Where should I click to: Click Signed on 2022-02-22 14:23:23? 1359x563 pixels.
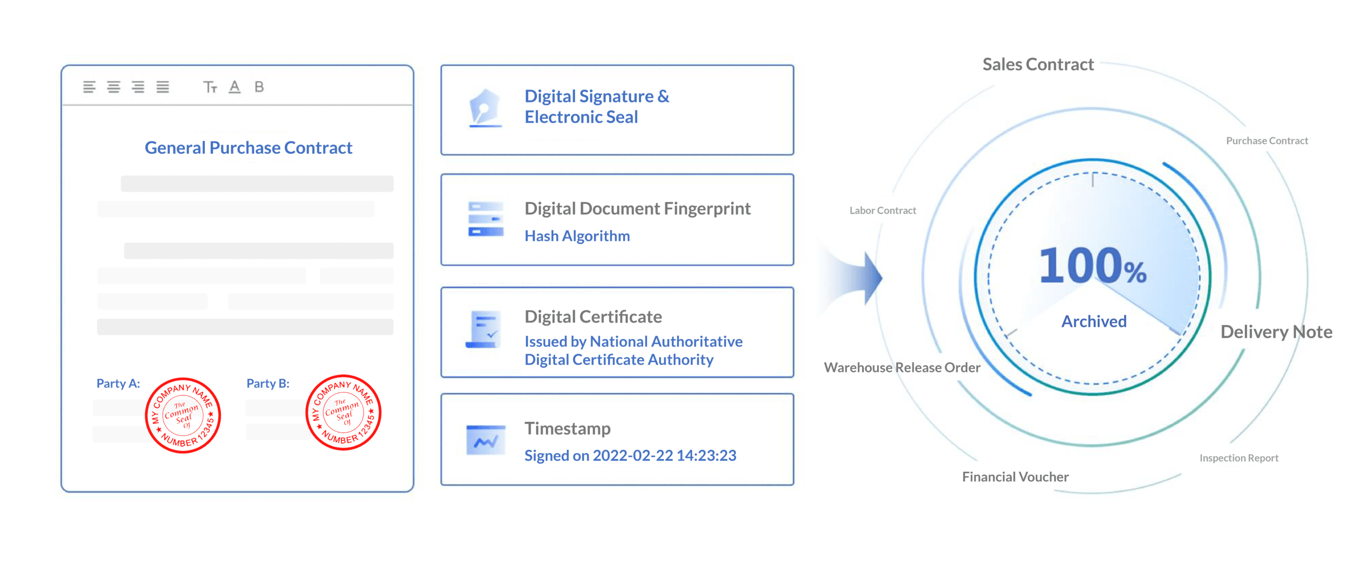[630, 455]
